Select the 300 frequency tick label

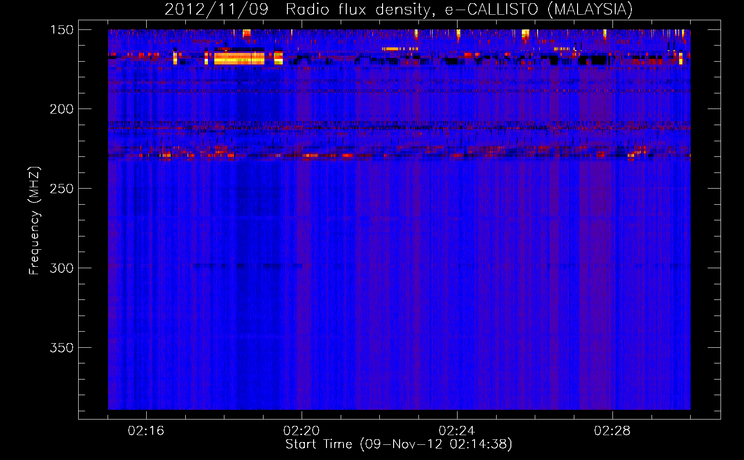pyautogui.click(x=62, y=268)
